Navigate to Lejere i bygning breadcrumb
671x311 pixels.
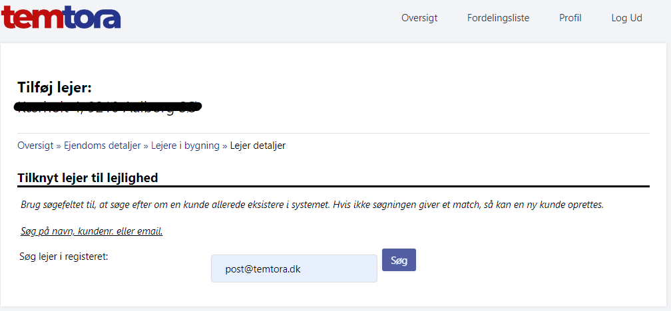pos(186,146)
